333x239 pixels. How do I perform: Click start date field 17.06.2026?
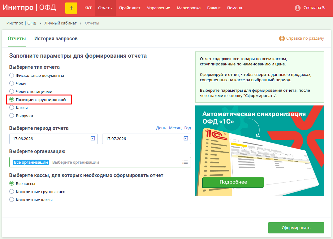tap(54, 139)
